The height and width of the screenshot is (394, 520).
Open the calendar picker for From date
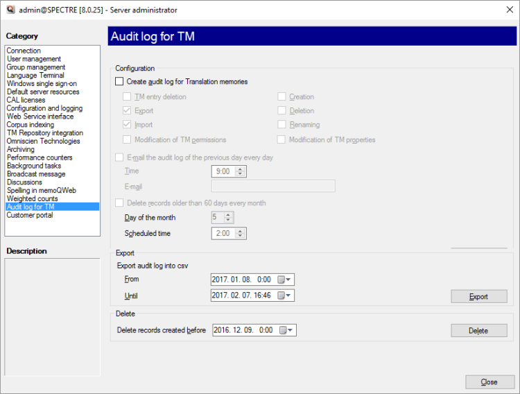281,280
